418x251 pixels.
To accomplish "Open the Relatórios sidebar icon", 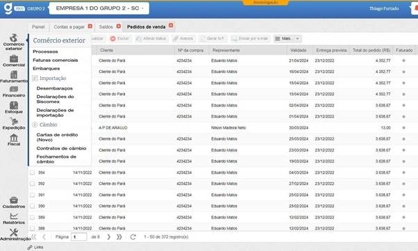I will point(14,218).
